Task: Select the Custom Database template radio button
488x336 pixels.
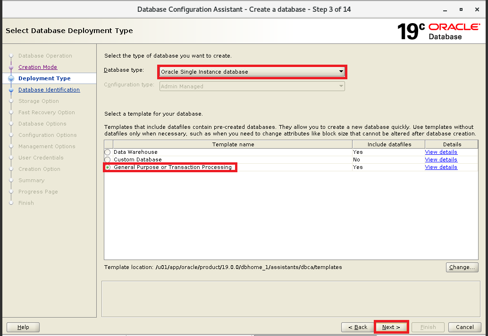Action: pyautogui.click(x=108, y=160)
